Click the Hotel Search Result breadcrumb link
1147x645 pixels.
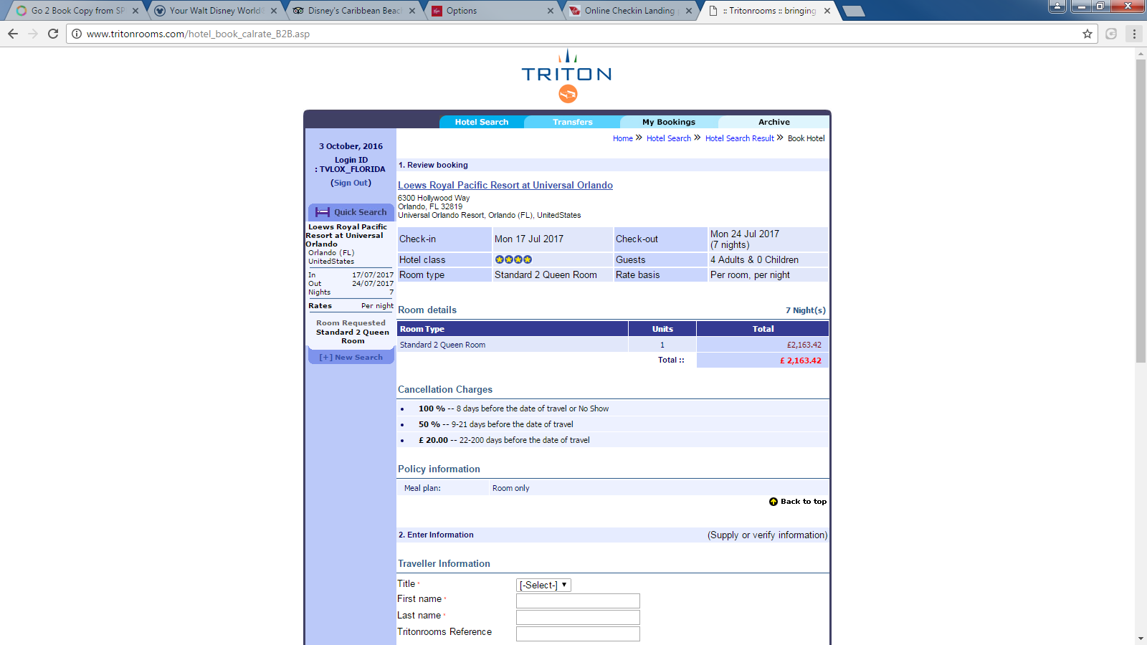coord(740,138)
